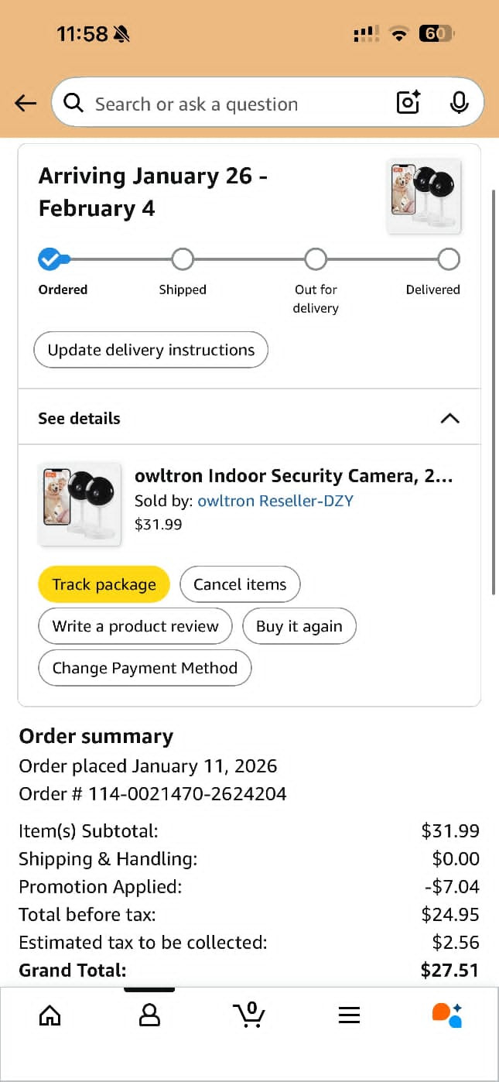Click the Ordered progress step marker
499x1082 pixels.
pos(50,259)
